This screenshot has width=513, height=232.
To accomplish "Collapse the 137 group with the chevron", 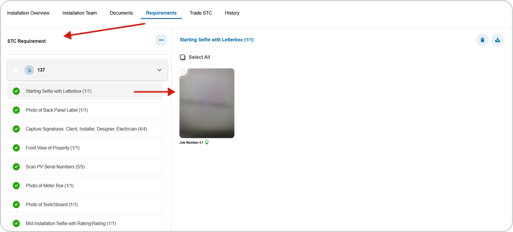I will click(x=159, y=70).
